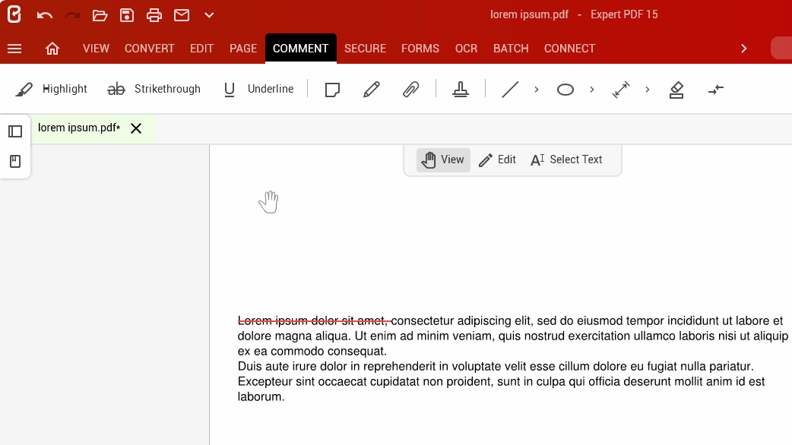Undo the last action
This screenshot has width=792, height=445.
[44, 15]
